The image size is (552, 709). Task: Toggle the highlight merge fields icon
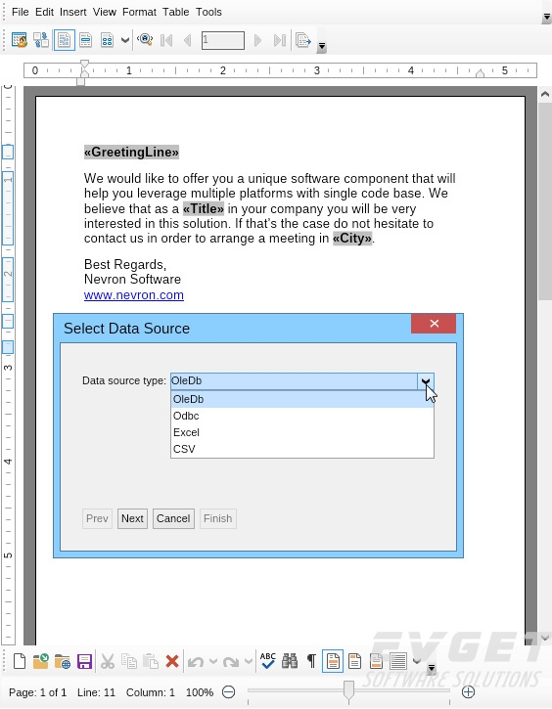tap(65, 40)
